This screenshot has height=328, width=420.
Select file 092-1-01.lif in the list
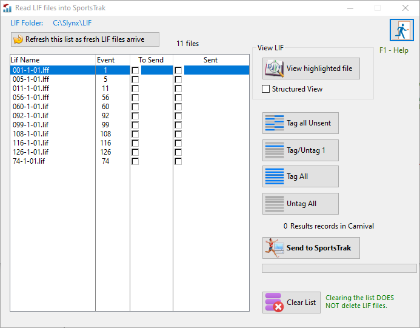coord(30,116)
